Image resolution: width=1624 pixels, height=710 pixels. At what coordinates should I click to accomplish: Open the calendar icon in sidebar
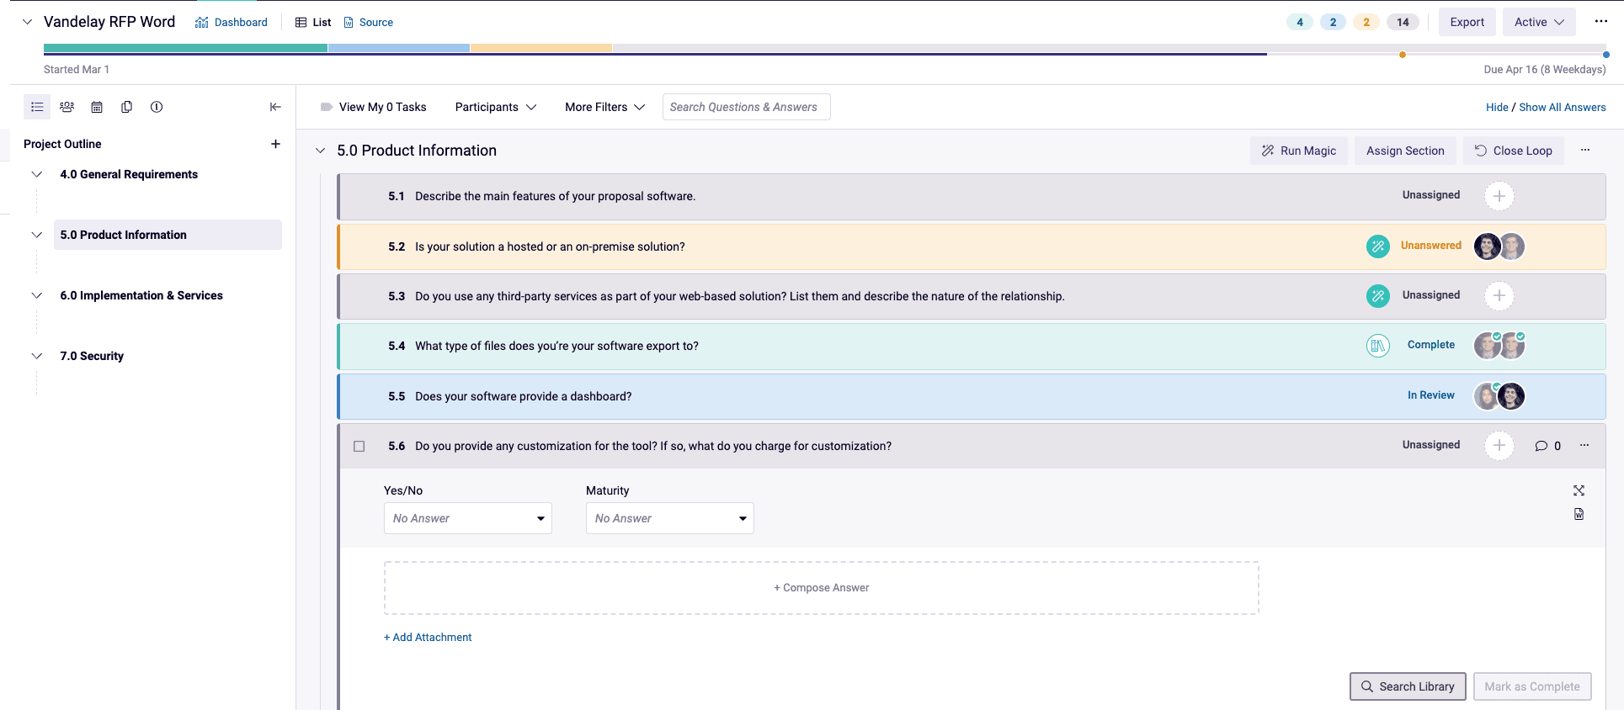tap(97, 107)
